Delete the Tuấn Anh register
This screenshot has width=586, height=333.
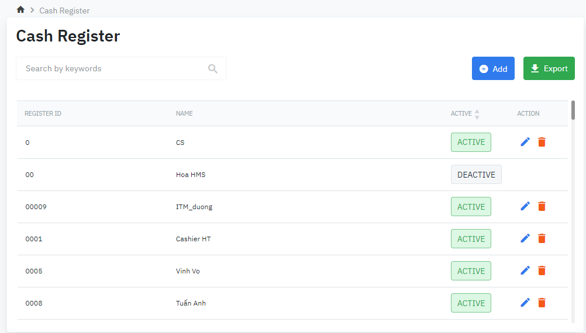pyautogui.click(x=542, y=303)
